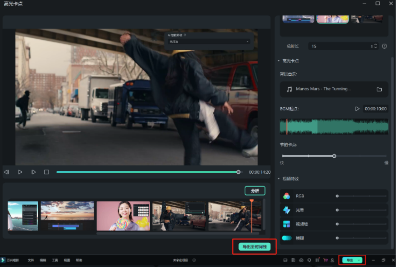Play BGM preview beside the start timecode

[x=357, y=109]
